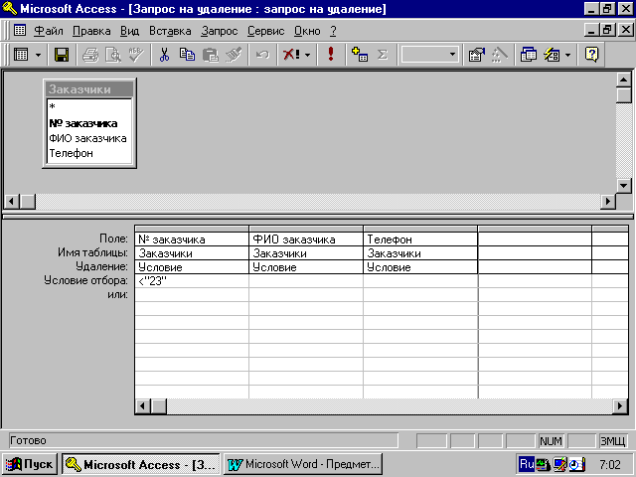This screenshot has width=636, height=477.
Task: Select ФИО заказчика in the Заказчики field list
Action: tap(89, 138)
